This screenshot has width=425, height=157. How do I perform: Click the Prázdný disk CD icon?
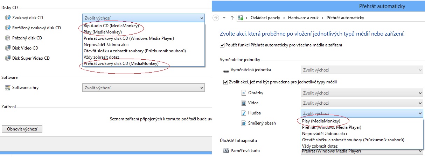(7, 38)
